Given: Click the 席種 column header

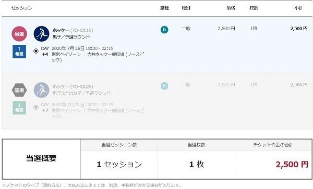Looking at the screenshot, I should click(164, 8).
